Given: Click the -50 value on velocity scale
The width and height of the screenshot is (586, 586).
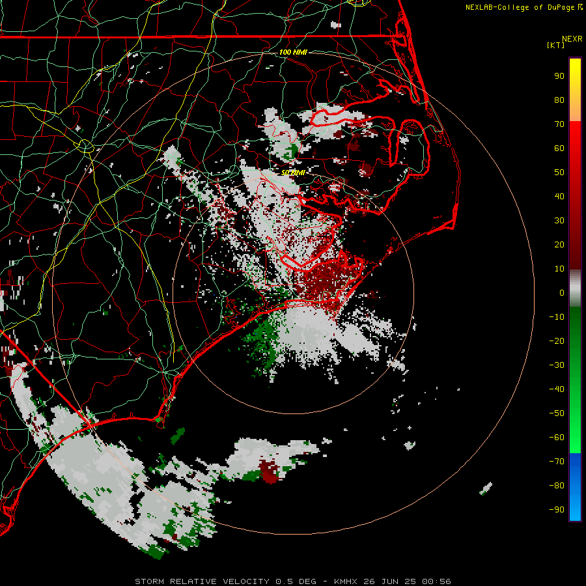Looking at the screenshot, I should (x=557, y=413).
